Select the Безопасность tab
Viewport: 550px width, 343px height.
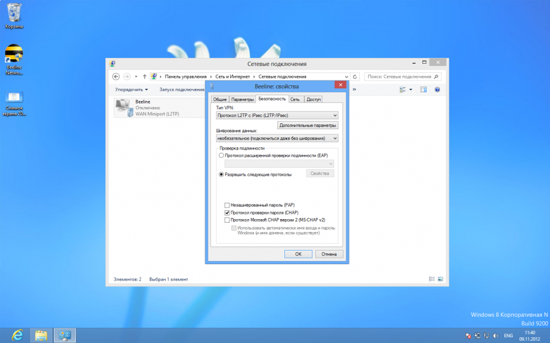[272, 99]
